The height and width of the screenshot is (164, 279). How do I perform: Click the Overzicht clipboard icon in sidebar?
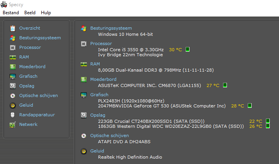coord(13,28)
